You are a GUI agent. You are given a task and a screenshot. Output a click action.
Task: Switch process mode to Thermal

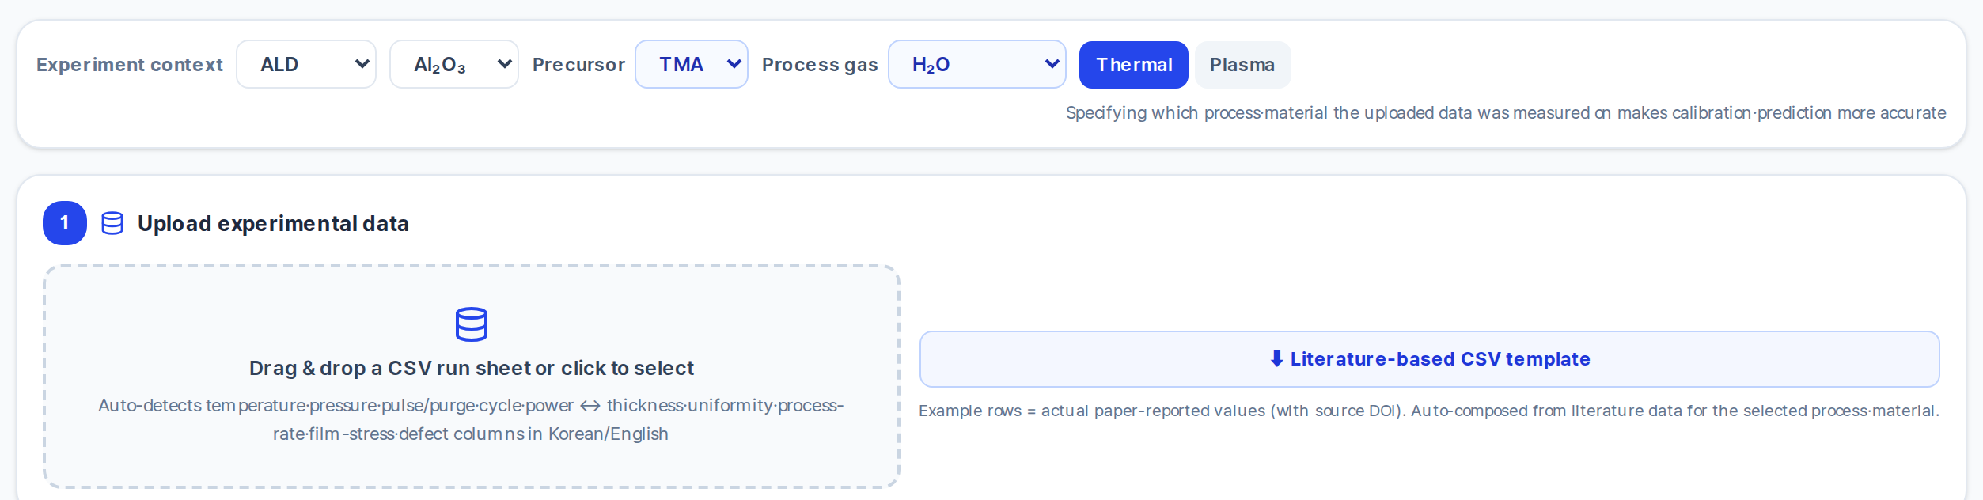pos(1133,65)
